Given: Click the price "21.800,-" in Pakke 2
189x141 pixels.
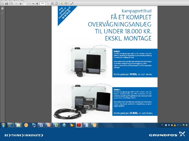Looking at the screenshot, I should pos(134,113).
